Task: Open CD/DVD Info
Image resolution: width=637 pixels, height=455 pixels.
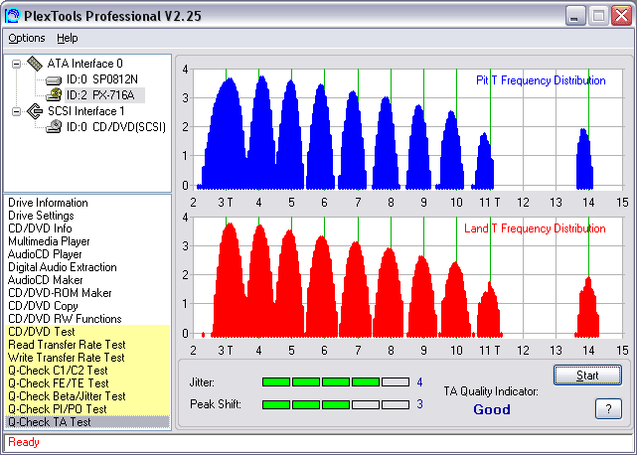Action: (40, 228)
